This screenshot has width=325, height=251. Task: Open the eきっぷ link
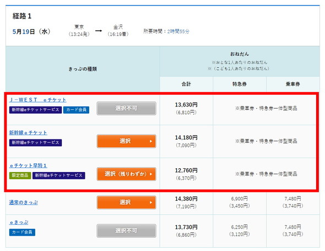[19, 222]
